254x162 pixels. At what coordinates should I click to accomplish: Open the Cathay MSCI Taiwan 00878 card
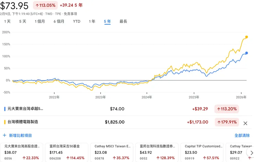112,152
